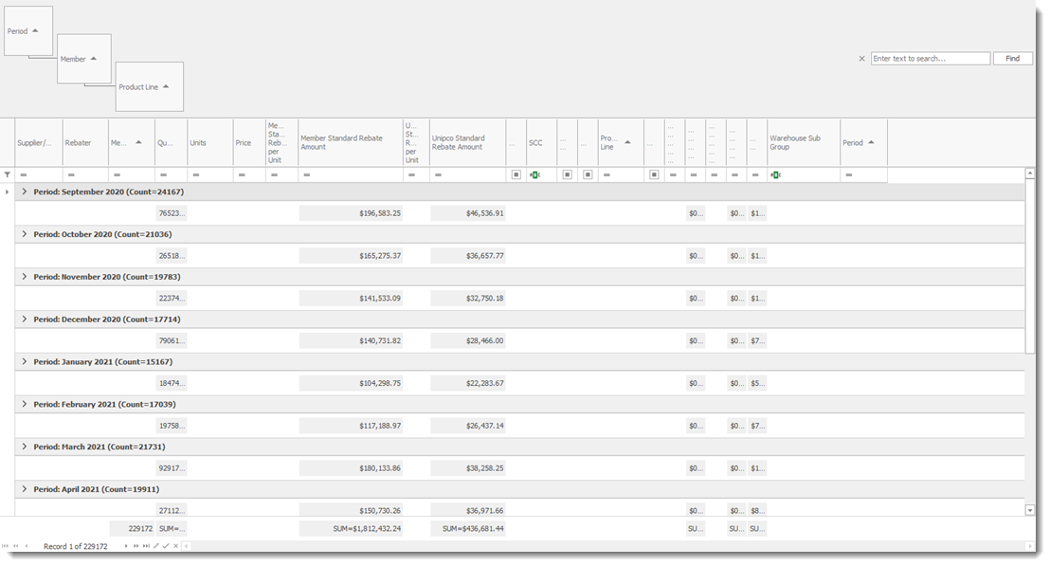Viewport: 1050px width, 566px height.
Task: Click the Member group panel chip
Action: (x=83, y=59)
